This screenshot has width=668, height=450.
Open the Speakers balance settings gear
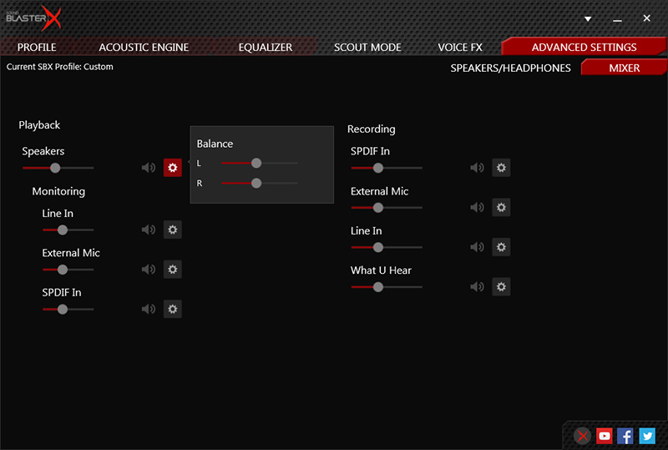pos(173,168)
